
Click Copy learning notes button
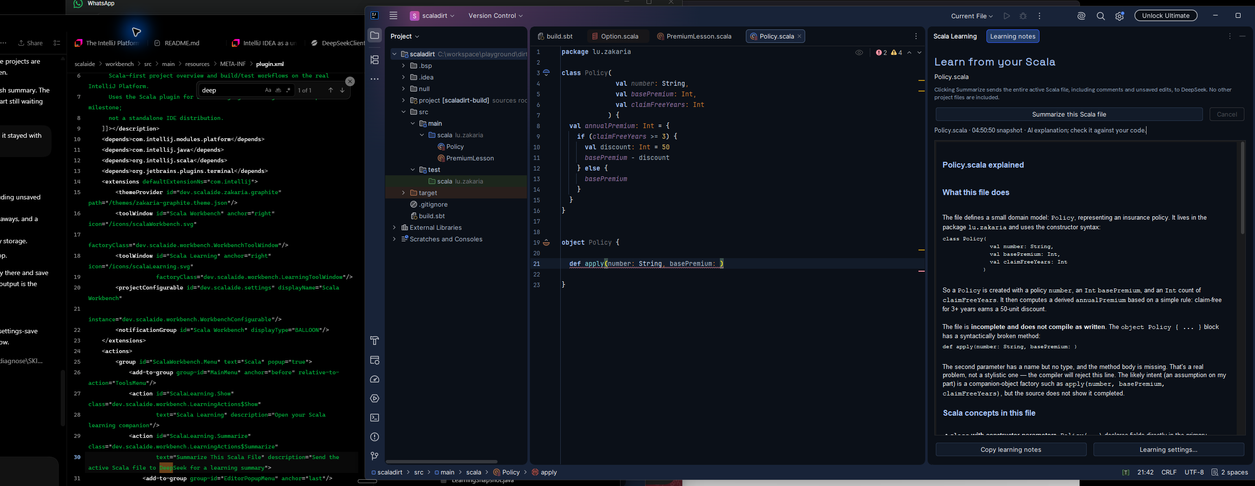point(1011,449)
